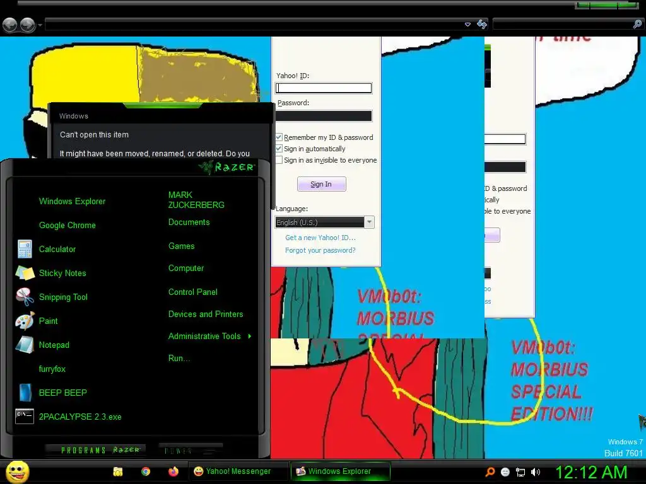Enable Sign in as invisible to everyone

[x=279, y=160]
